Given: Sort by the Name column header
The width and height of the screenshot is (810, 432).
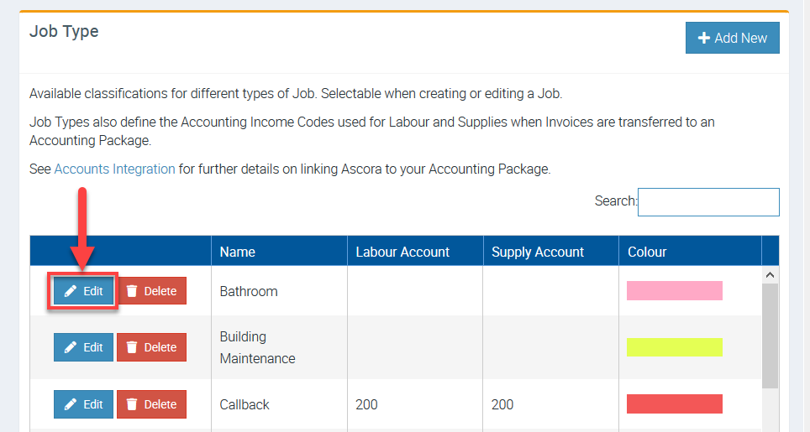Looking at the screenshot, I should pyautogui.click(x=238, y=252).
